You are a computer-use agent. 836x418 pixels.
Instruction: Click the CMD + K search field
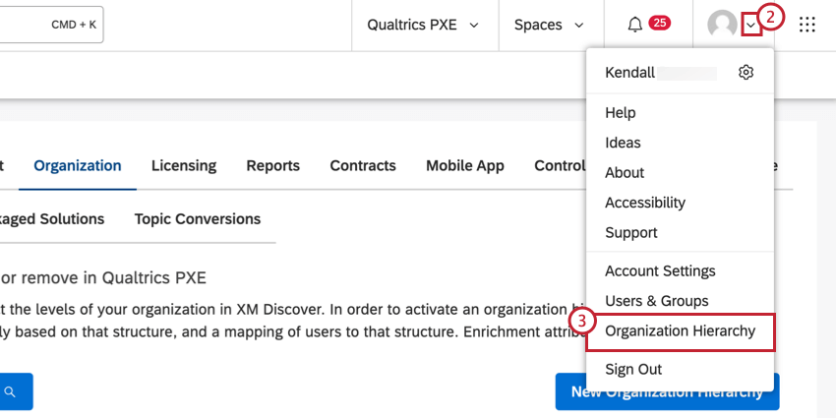point(51,25)
